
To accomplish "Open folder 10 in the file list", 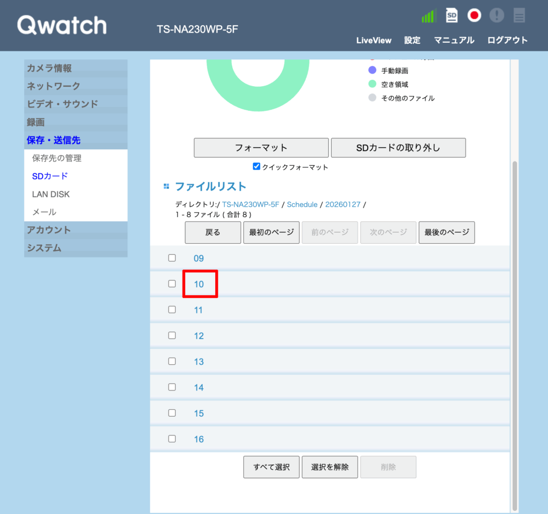I will click(x=199, y=284).
